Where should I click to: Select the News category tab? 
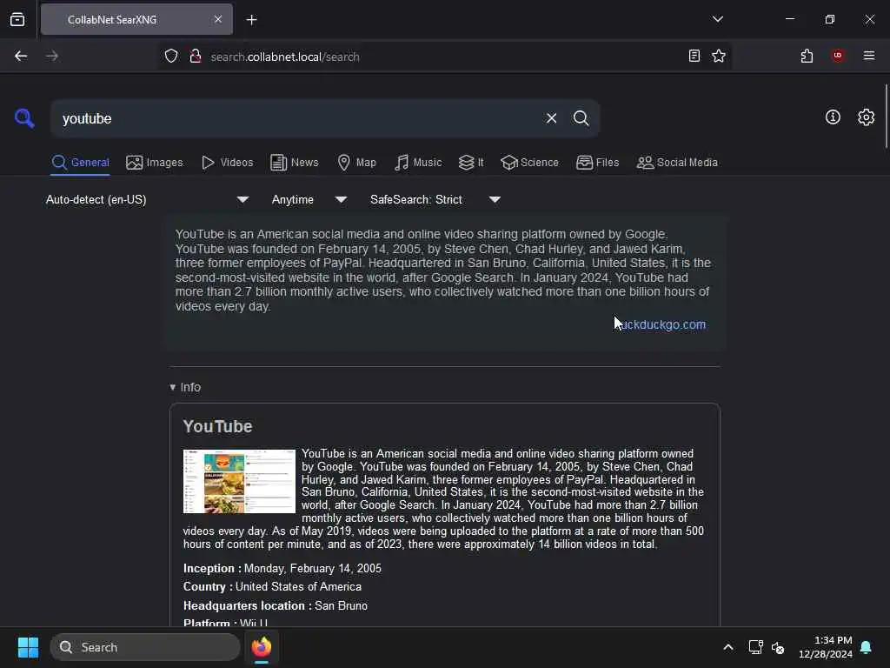click(x=294, y=163)
